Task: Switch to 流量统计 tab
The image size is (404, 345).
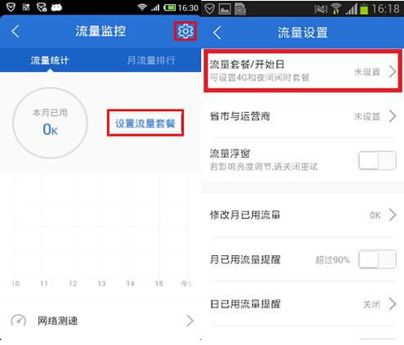Action: coord(50,60)
